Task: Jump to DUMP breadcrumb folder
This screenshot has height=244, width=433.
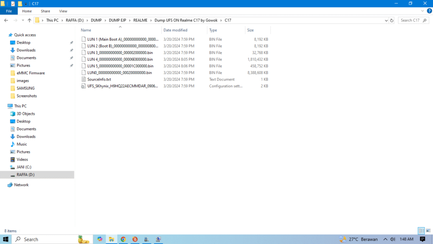Action: [x=96, y=20]
